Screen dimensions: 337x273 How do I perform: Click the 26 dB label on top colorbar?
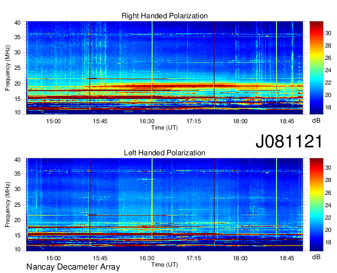click(x=328, y=58)
